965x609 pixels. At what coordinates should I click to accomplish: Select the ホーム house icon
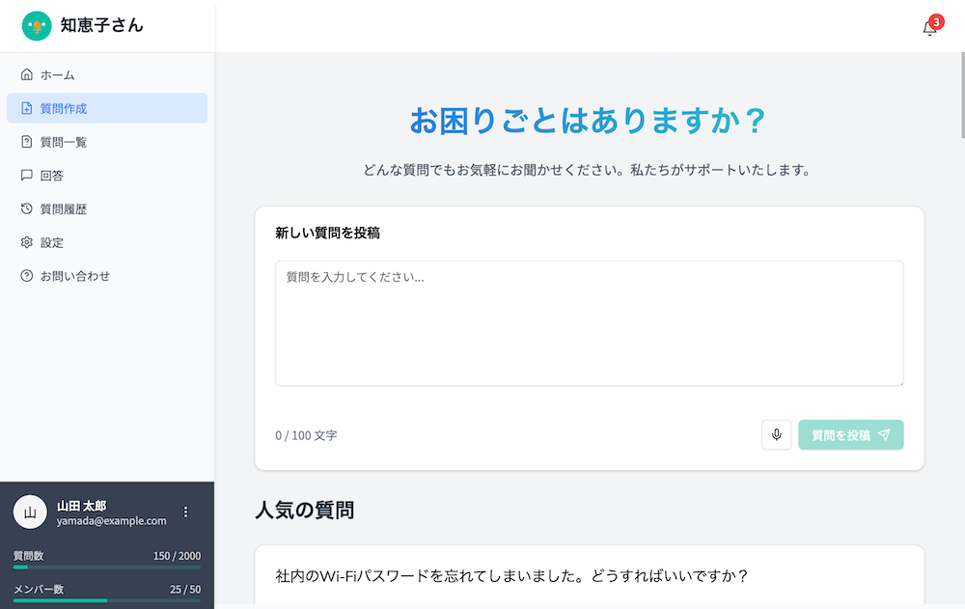(x=26, y=74)
